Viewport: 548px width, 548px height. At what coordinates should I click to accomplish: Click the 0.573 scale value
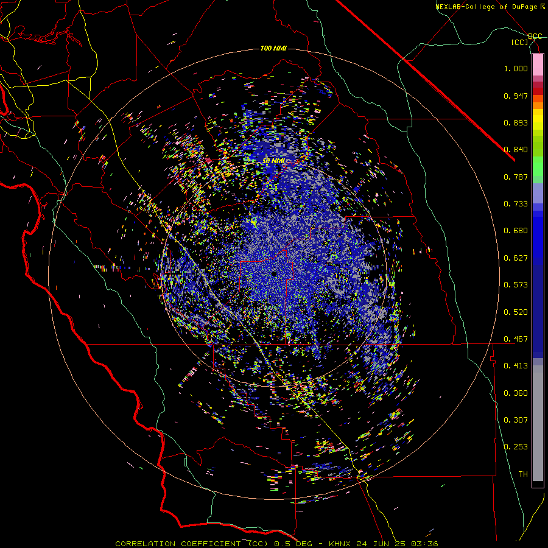click(516, 285)
